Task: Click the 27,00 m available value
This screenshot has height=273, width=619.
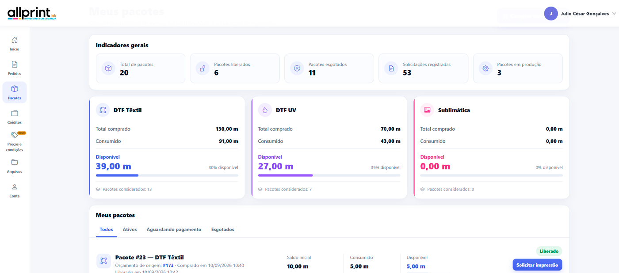Action: pos(276,167)
